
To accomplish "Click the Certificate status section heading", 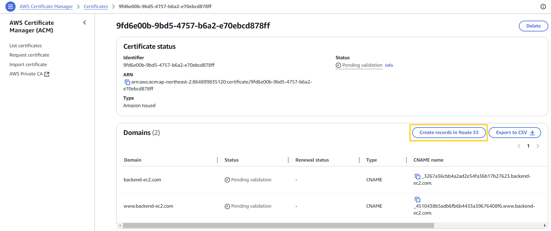I will pyautogui.click(x=149, y=47).
